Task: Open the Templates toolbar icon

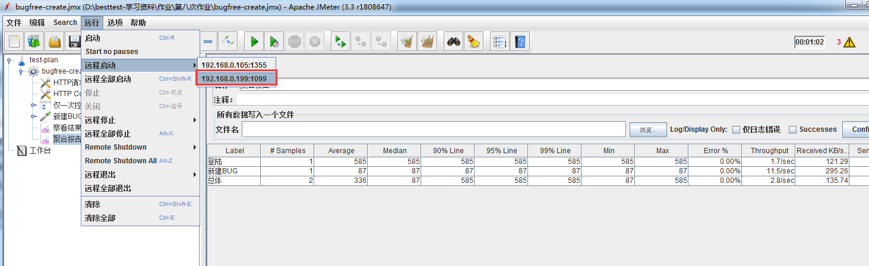Action: tap(34, 42)
